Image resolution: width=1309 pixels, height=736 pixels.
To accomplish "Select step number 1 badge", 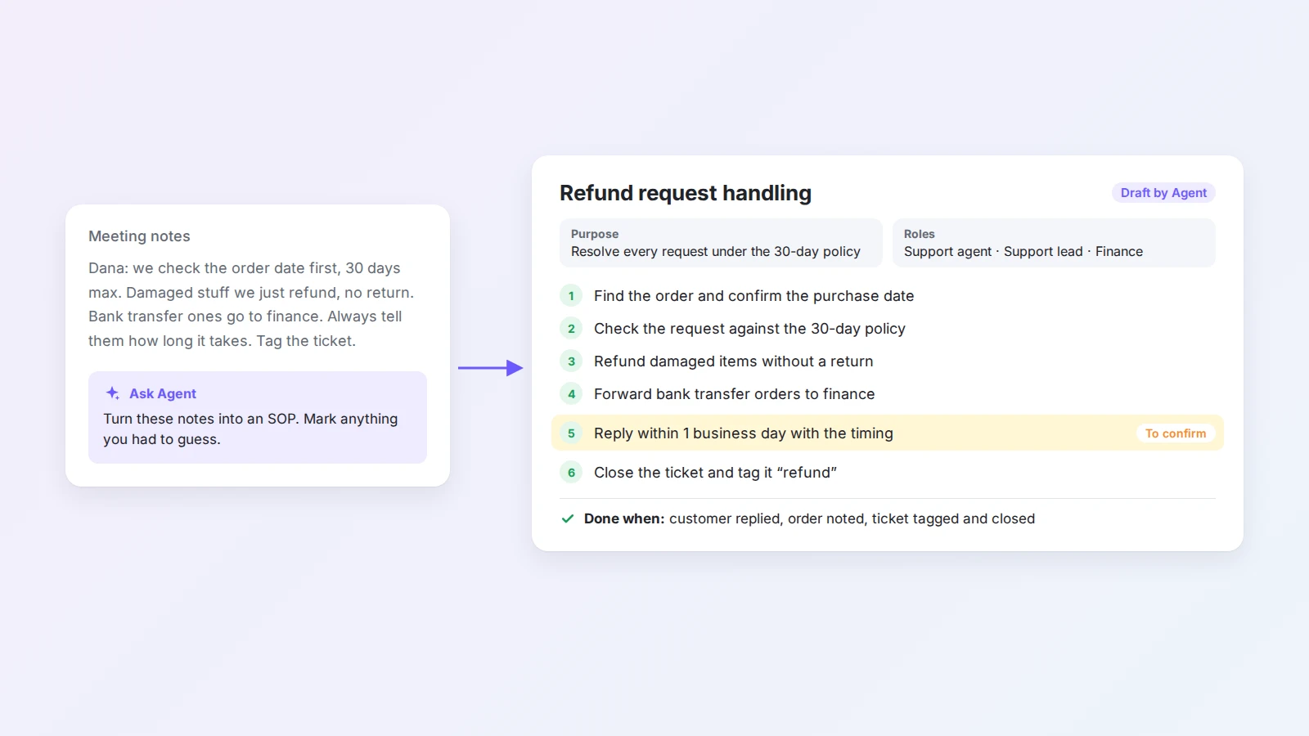I will click(571, 296).
